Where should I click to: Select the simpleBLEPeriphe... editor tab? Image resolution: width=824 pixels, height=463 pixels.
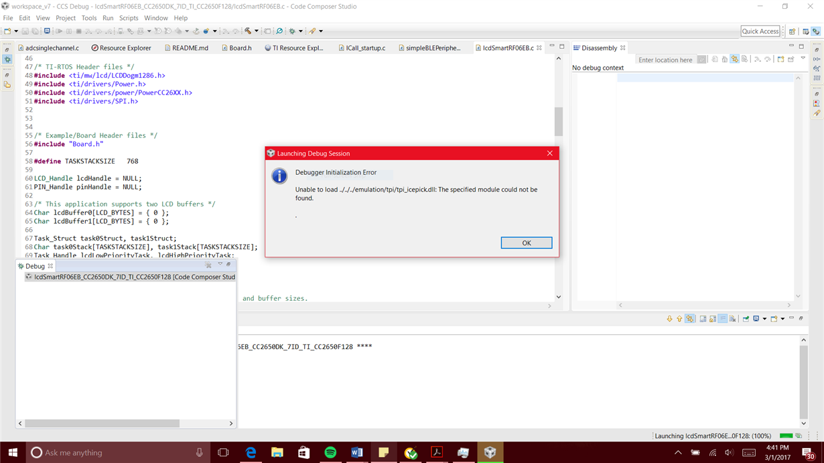point(429,48)
